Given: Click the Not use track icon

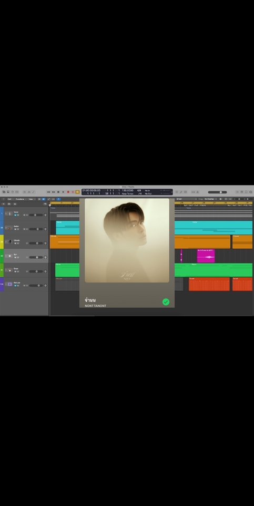Looking at the screenshot, I should coord(10,284).
